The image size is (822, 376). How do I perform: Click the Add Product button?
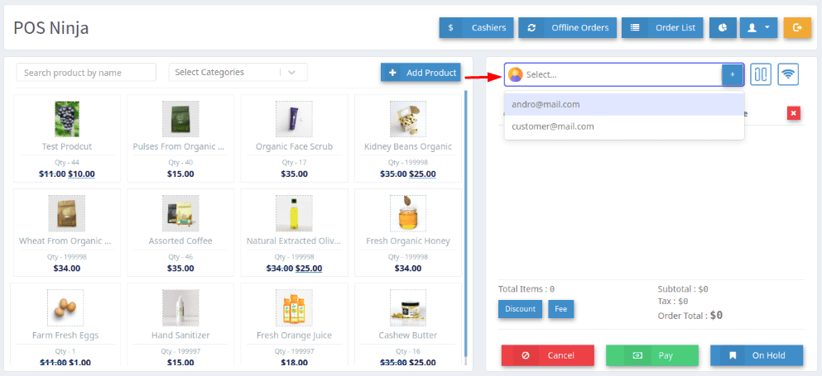(421, 73)
